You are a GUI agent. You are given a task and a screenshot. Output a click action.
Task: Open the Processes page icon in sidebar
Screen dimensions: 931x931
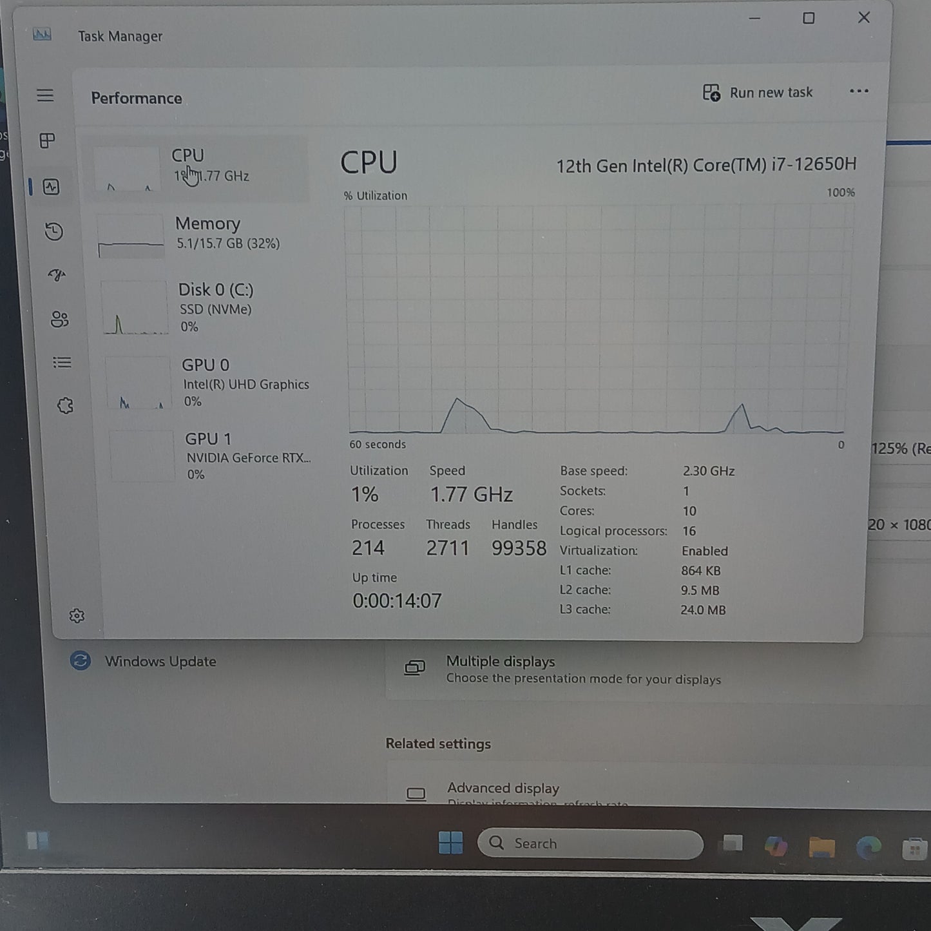(47, 140)
